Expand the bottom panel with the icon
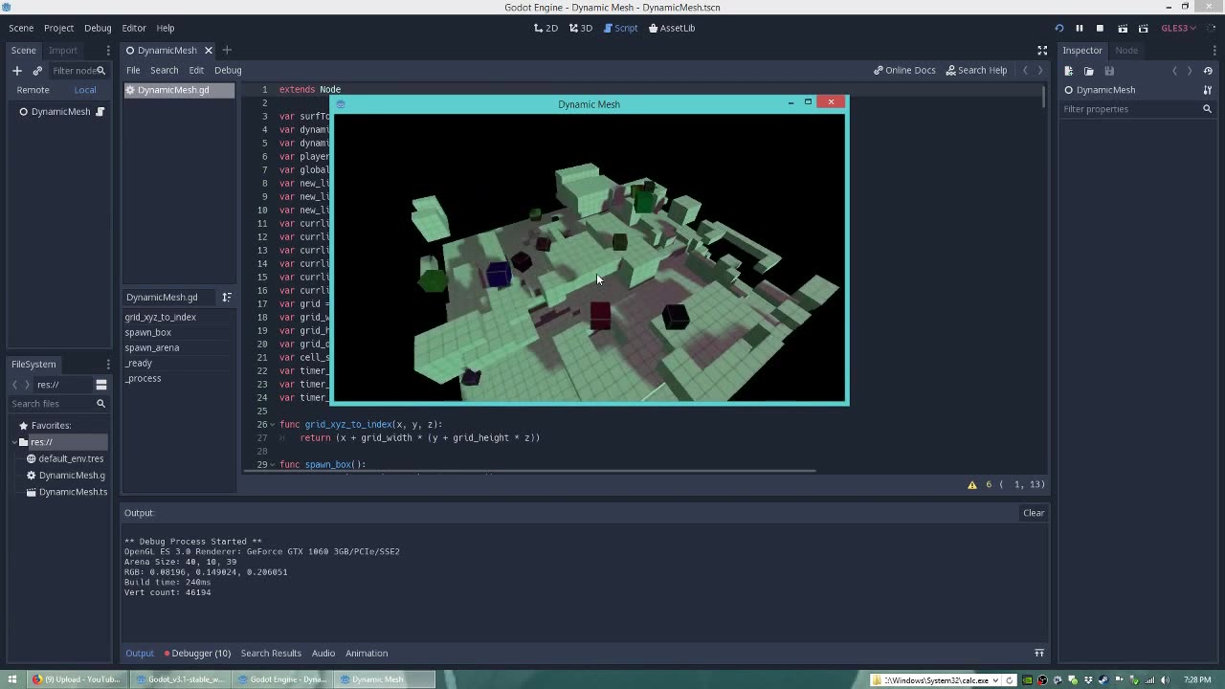 pyautogui.click(x=1038, y=653)
